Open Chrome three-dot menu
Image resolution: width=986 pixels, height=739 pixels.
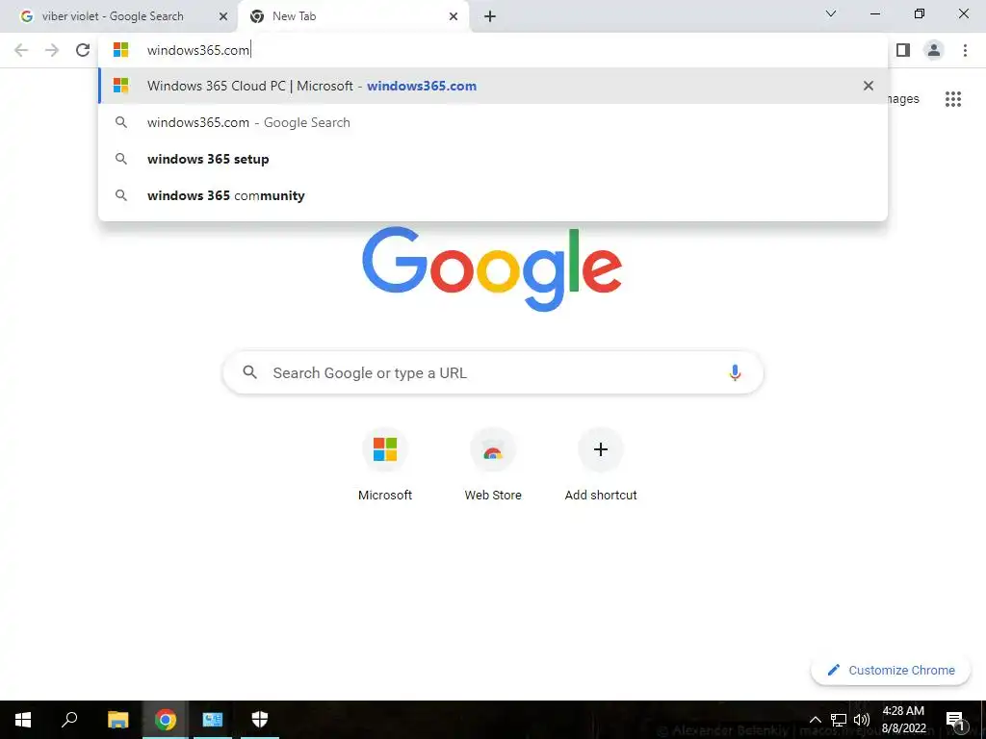pyautogui.click(x=965, y=50)
